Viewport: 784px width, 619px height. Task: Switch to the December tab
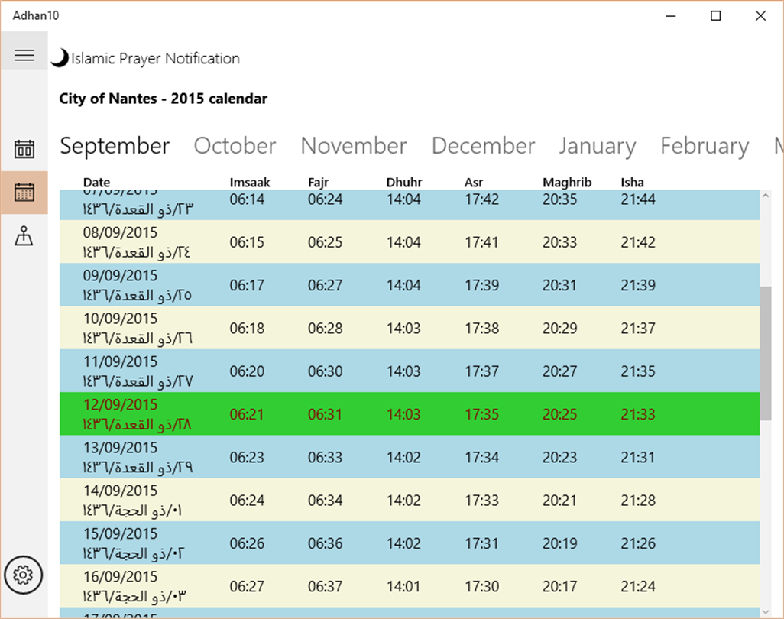click(483, 146)
